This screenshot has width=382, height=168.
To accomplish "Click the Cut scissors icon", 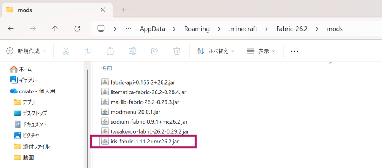I will coord(66,51).
